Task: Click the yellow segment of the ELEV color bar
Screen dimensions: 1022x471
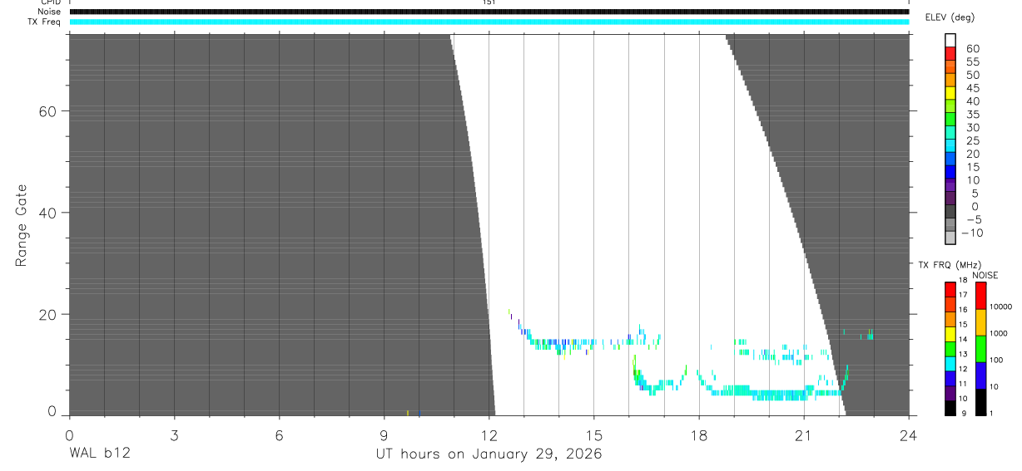Action: [950, 93]
